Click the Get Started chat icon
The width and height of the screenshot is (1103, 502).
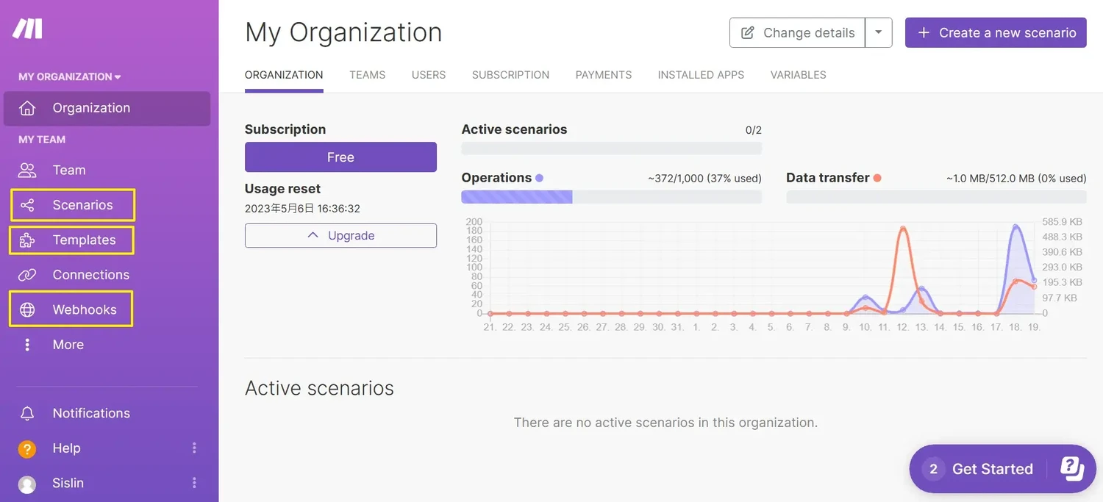1072,468
